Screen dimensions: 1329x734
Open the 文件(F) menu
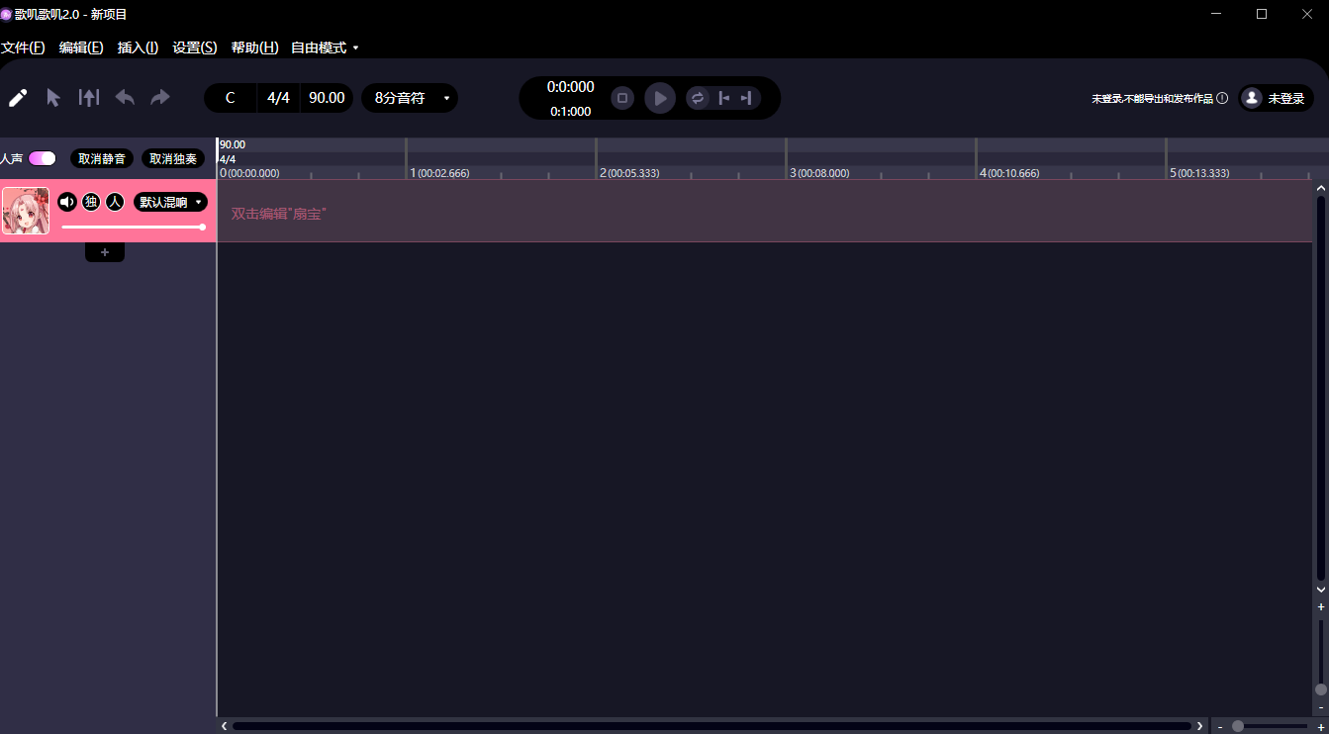pyautogui.click(x=23, y=47)
